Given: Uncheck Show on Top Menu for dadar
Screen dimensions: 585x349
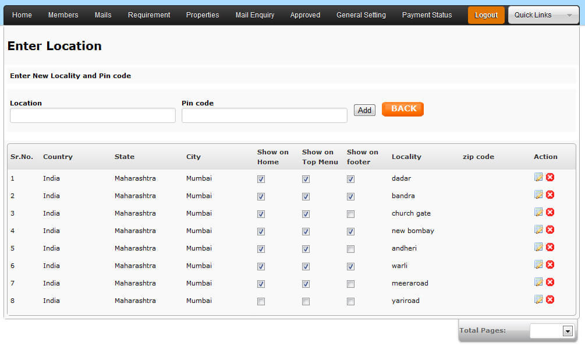Looking at the screenshot, I should (x=306, y=179).
